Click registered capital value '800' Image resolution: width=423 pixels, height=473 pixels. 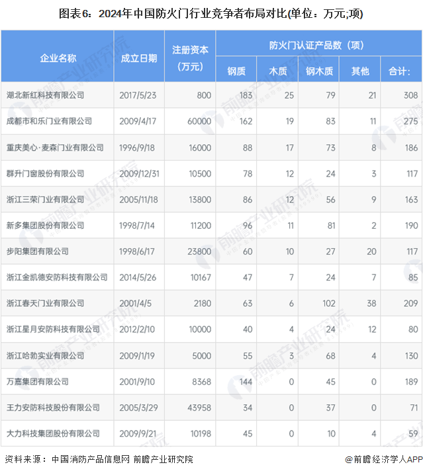[204, 95]
